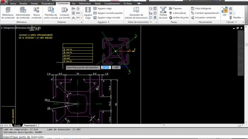Screen dimensions: 248x139
Task: Open the Ver ribbon tab
Action: pos(74,3)
